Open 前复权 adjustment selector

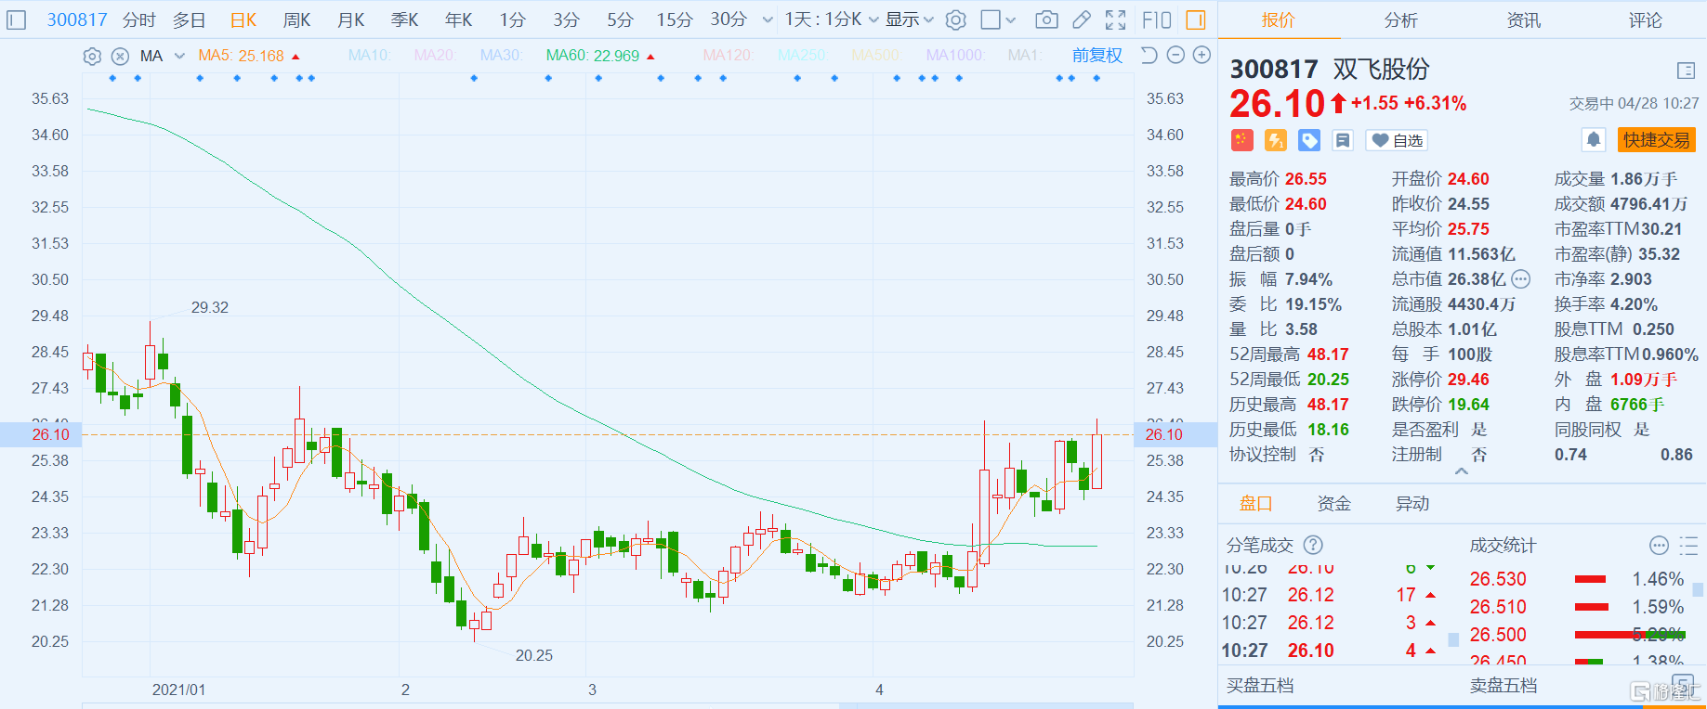(1097, 56)
